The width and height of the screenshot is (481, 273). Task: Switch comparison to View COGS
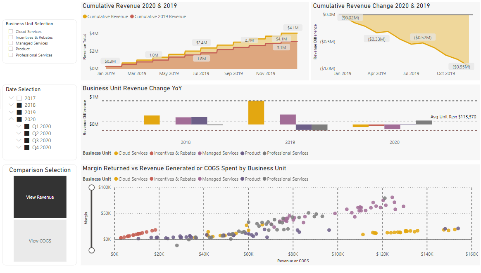[x=40, y=241]
